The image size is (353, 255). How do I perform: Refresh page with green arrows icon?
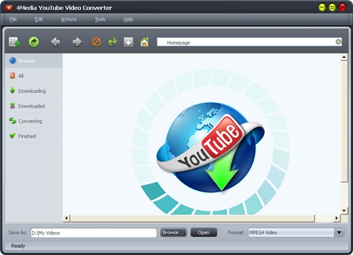pos(113,42)
